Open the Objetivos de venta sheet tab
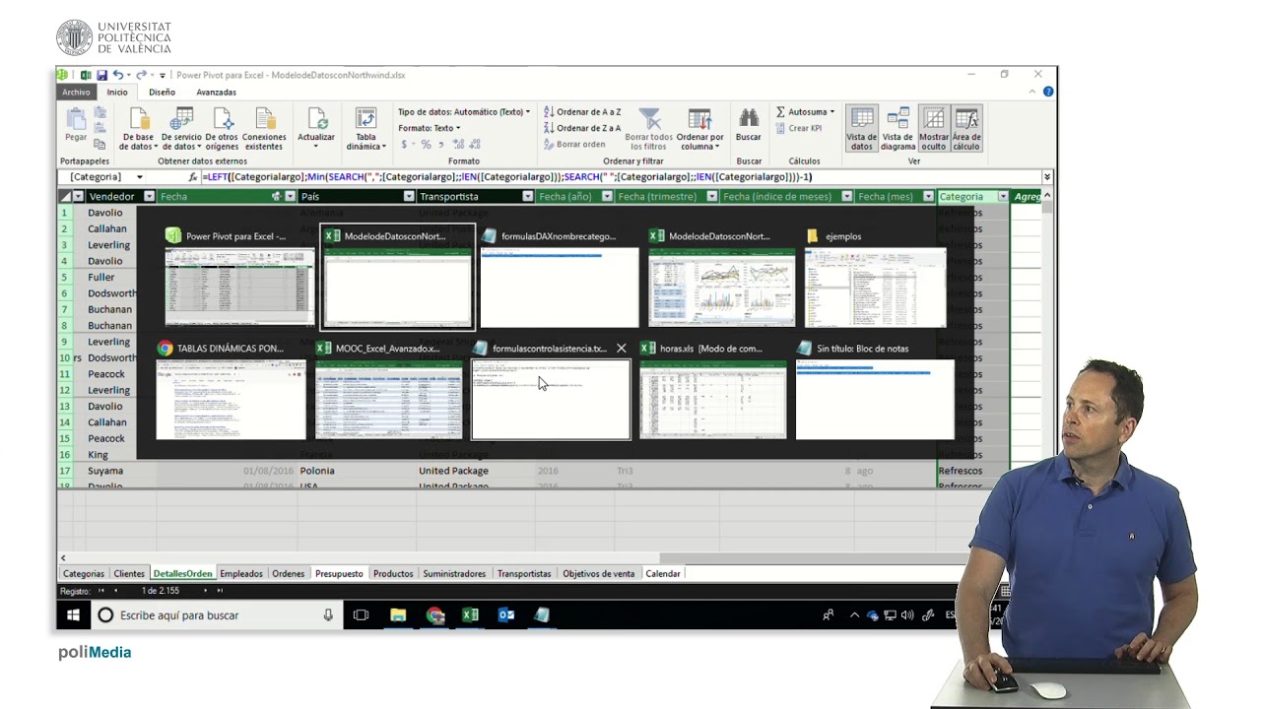The height and width of the screenshot is (709, 1261). pos(598,573)
